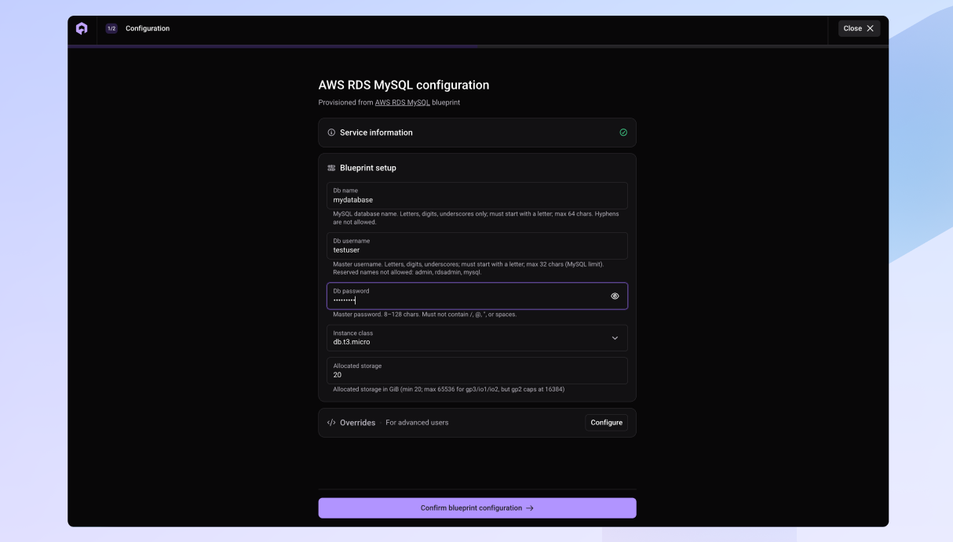This screenshot has width=953, height=542.
Task: Click the Configuration step title
Action: coord(148,28)
